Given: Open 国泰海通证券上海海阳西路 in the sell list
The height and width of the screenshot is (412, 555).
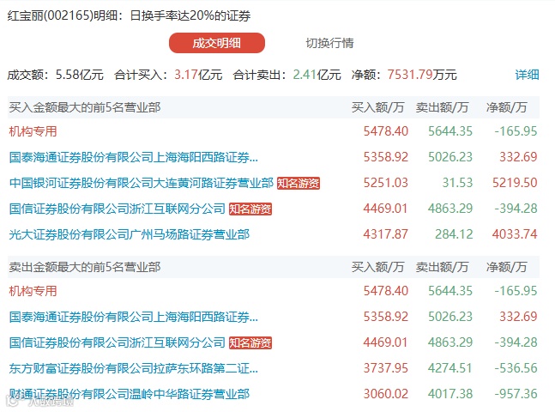Looking at the screenshot, I should tap(134, 317).
